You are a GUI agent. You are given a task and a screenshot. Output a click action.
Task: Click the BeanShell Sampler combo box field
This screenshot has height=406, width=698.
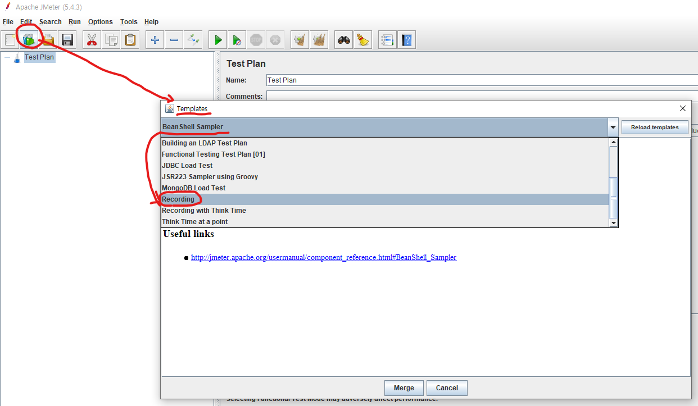tap(384, 127)
